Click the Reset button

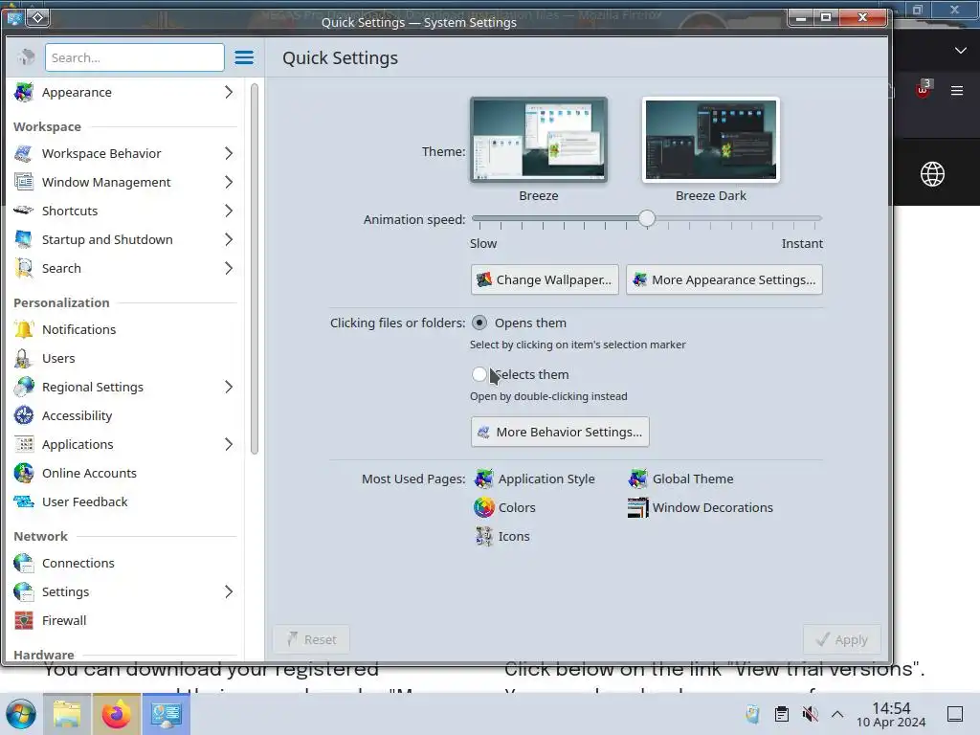coord(311,639)
